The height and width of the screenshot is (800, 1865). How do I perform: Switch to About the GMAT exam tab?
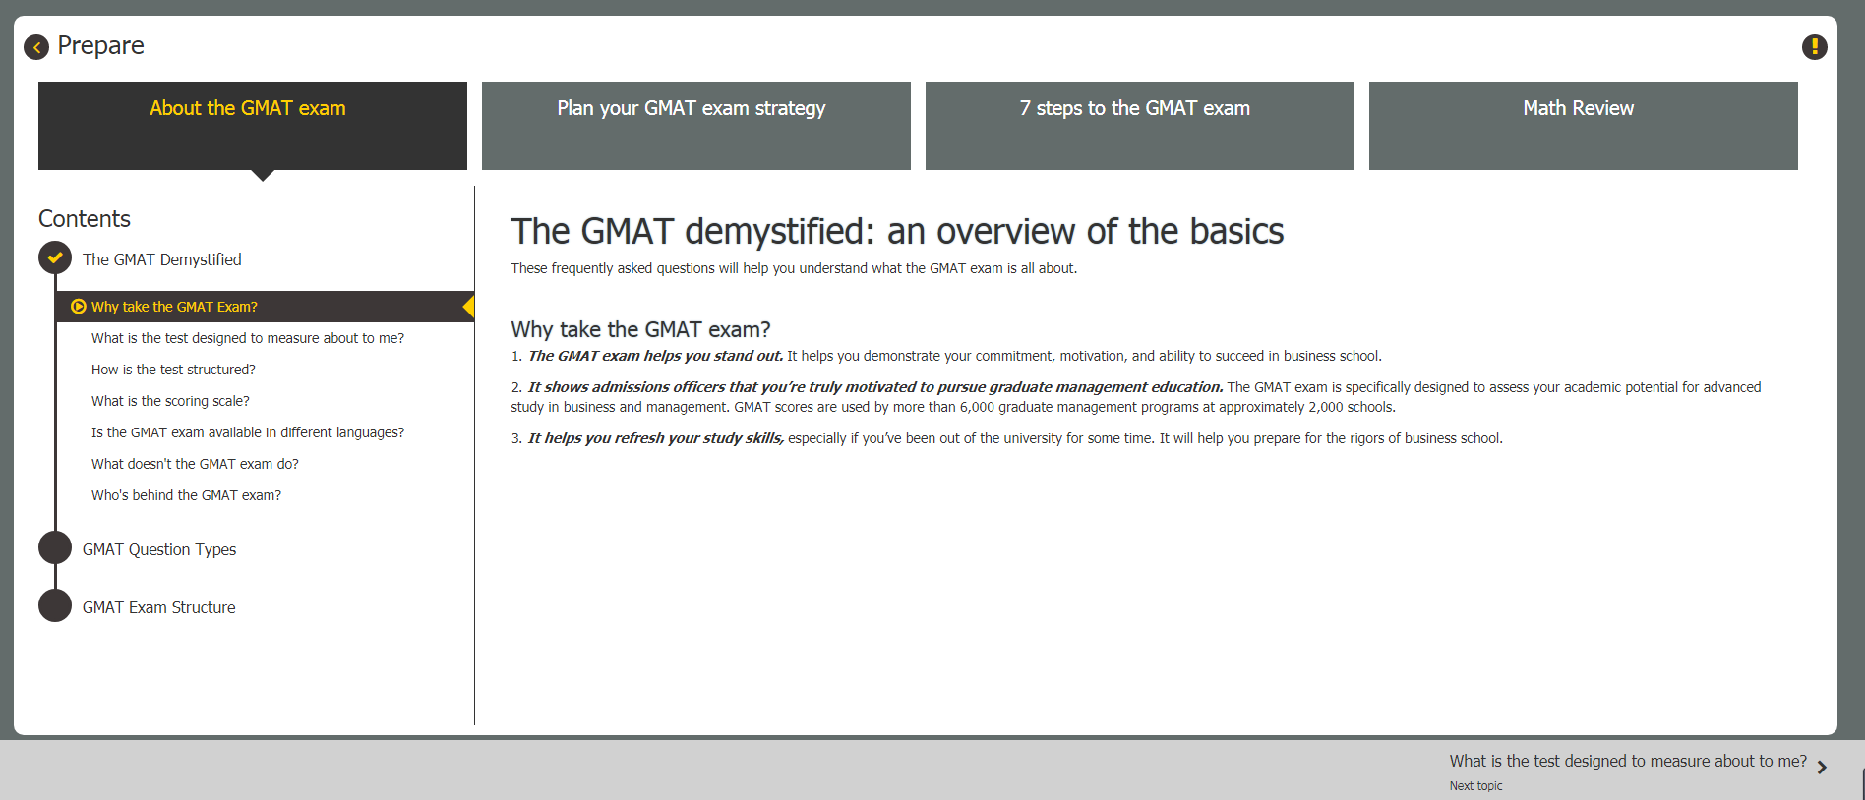tap(253, 126)
